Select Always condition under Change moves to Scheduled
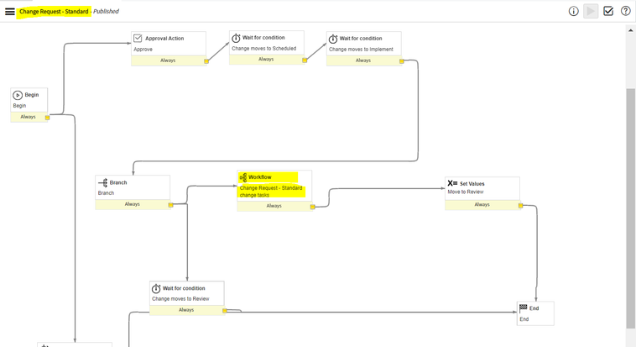Image resolution: width=636 pixels, height=347 pixels. pos(266,59)
